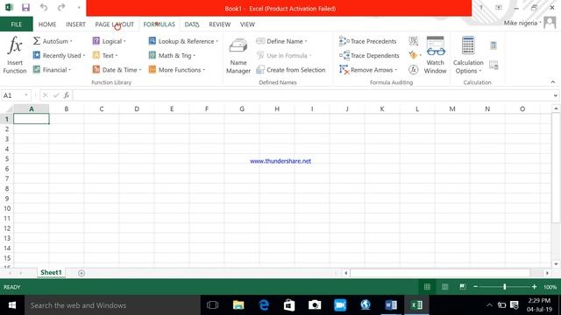The image size is (561, 315).
Task: Expand the AutoSum dropdown
Action: coord(53,41)
